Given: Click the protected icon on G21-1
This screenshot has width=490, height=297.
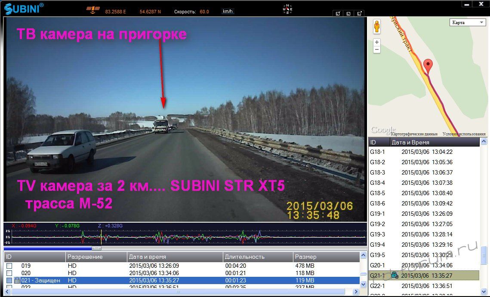Looking at the screenshot, I should click(x=394, y=276).
